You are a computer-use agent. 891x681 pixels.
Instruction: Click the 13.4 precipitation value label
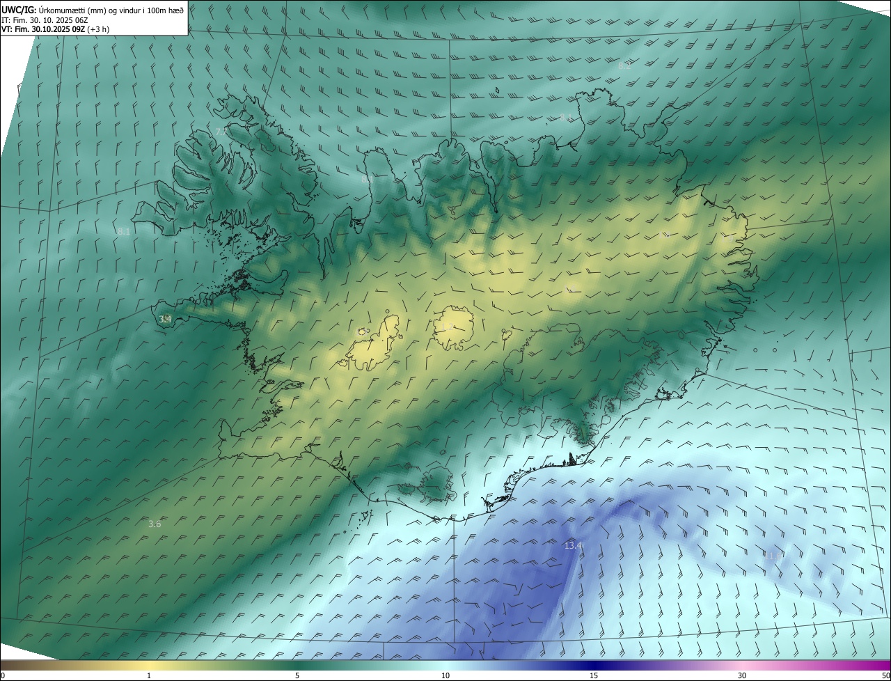tap(573, 545)
